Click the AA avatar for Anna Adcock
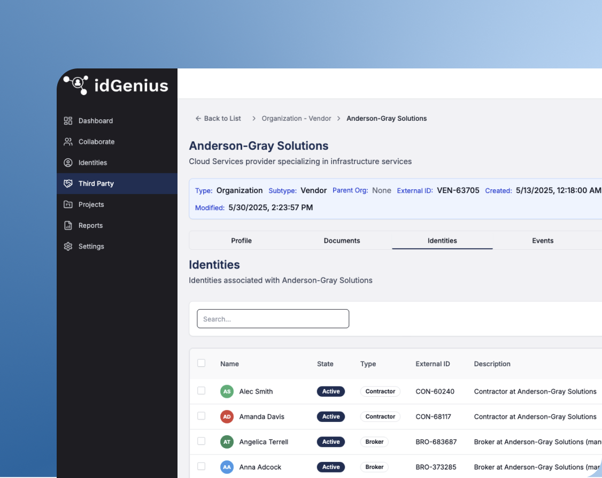 coord(227,467)
